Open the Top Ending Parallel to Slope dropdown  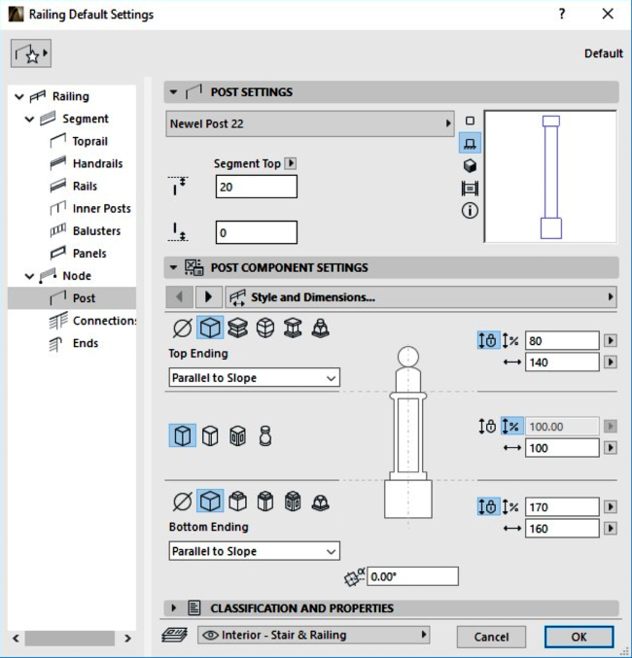pos(254,378)
